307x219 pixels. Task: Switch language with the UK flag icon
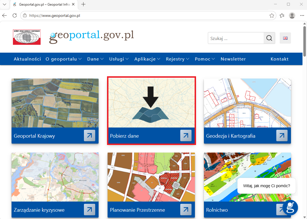[x=285, y=38]
